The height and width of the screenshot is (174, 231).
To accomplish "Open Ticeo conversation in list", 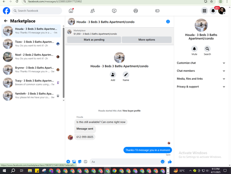I will (31, 44).
